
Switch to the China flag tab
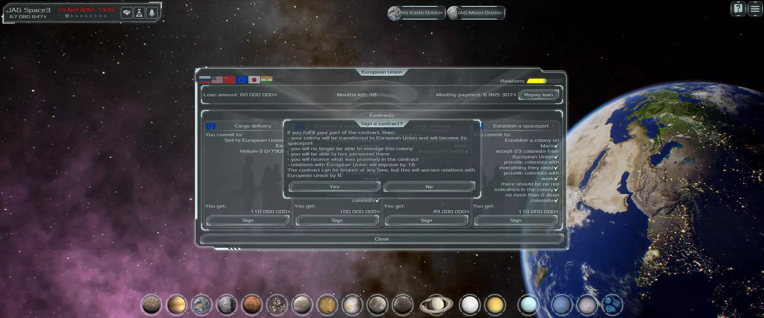click(230, 79)
